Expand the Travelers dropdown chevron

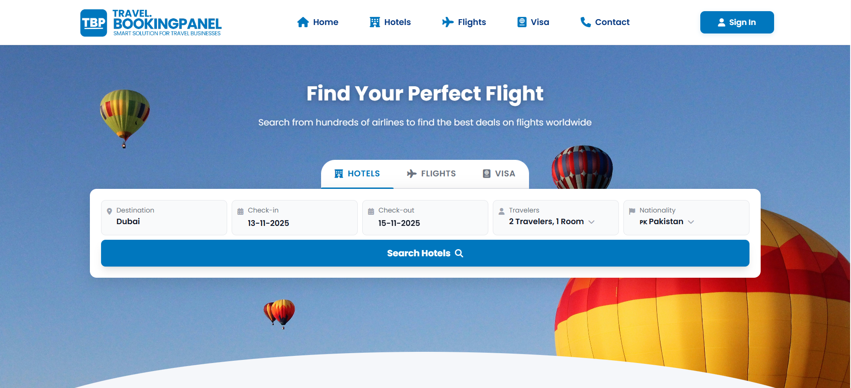tap(591, 222)
